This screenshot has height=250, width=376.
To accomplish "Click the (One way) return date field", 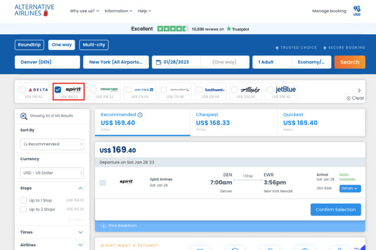I will pos(225,62).
